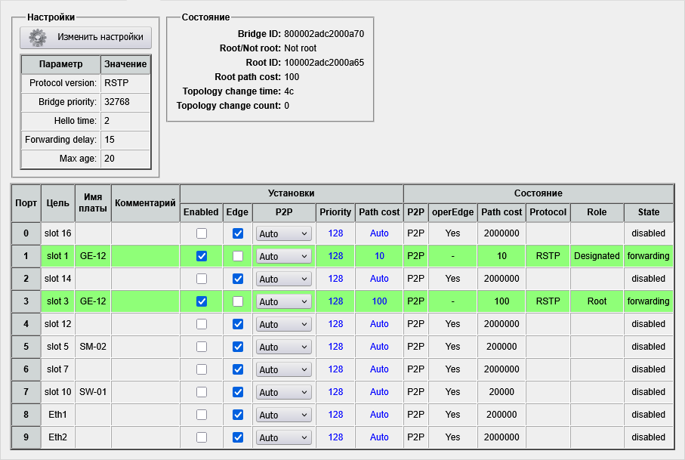
Task: Expand the P2P dropdown for port 3
Action: point(283,301)
